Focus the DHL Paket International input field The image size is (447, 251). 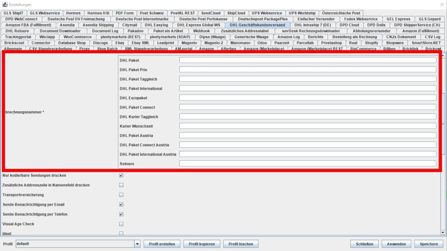[308, 88]
